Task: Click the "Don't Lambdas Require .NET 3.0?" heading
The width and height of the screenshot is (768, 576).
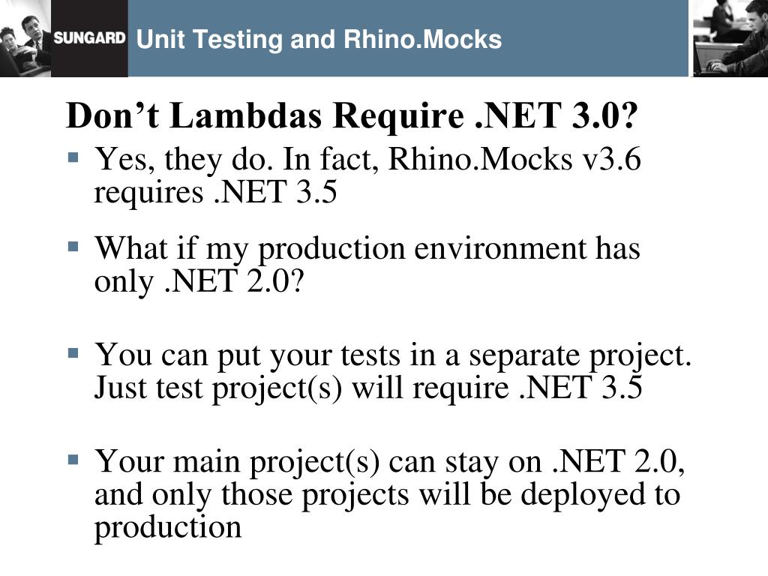Action: pyautogui.click(x=351, y=117)
